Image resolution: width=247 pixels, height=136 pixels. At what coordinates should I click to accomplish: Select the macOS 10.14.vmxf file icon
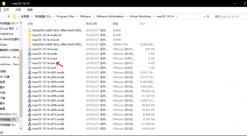(30, 68)
